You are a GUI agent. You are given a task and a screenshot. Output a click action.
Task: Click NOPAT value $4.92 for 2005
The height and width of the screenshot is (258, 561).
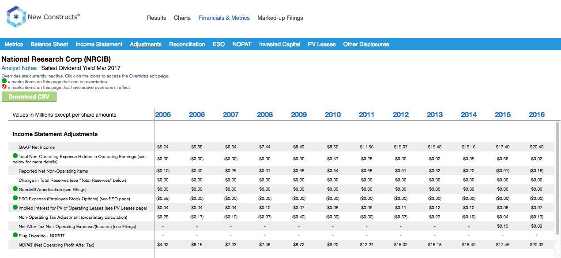coord(163,245)
